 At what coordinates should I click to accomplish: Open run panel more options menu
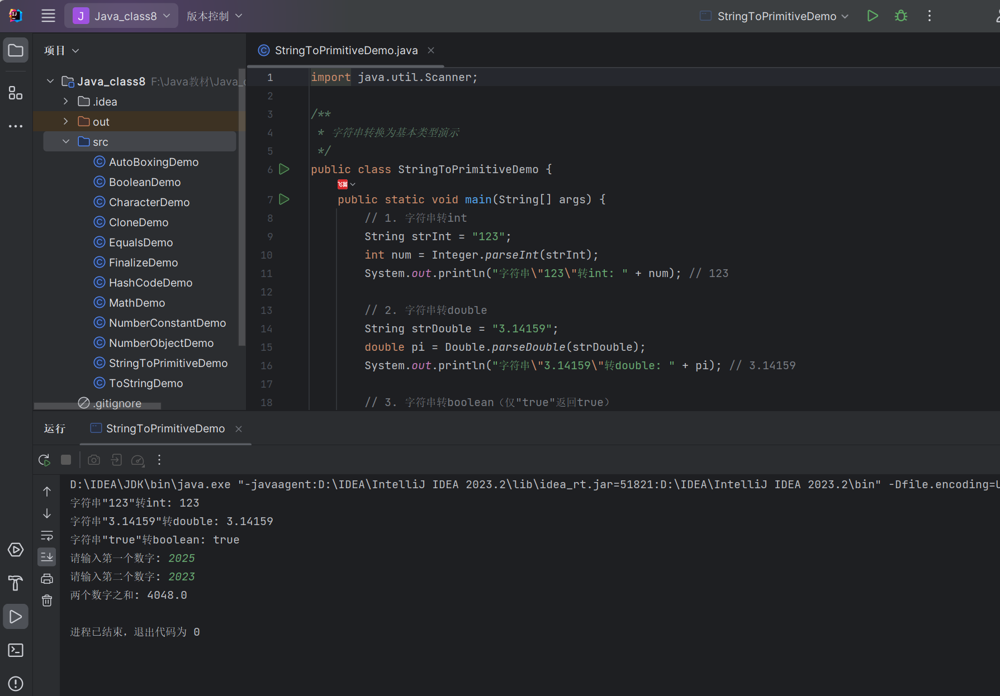tap(159, 460)
